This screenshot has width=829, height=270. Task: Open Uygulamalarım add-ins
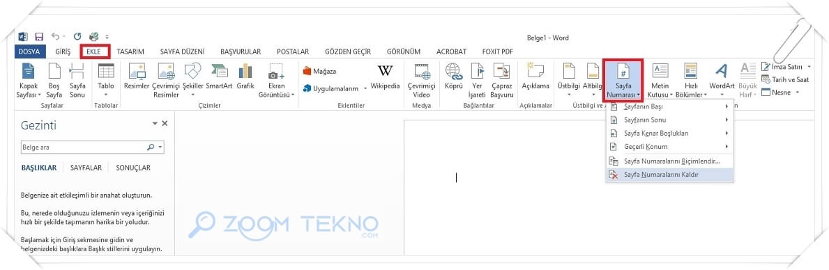point(331,88)
